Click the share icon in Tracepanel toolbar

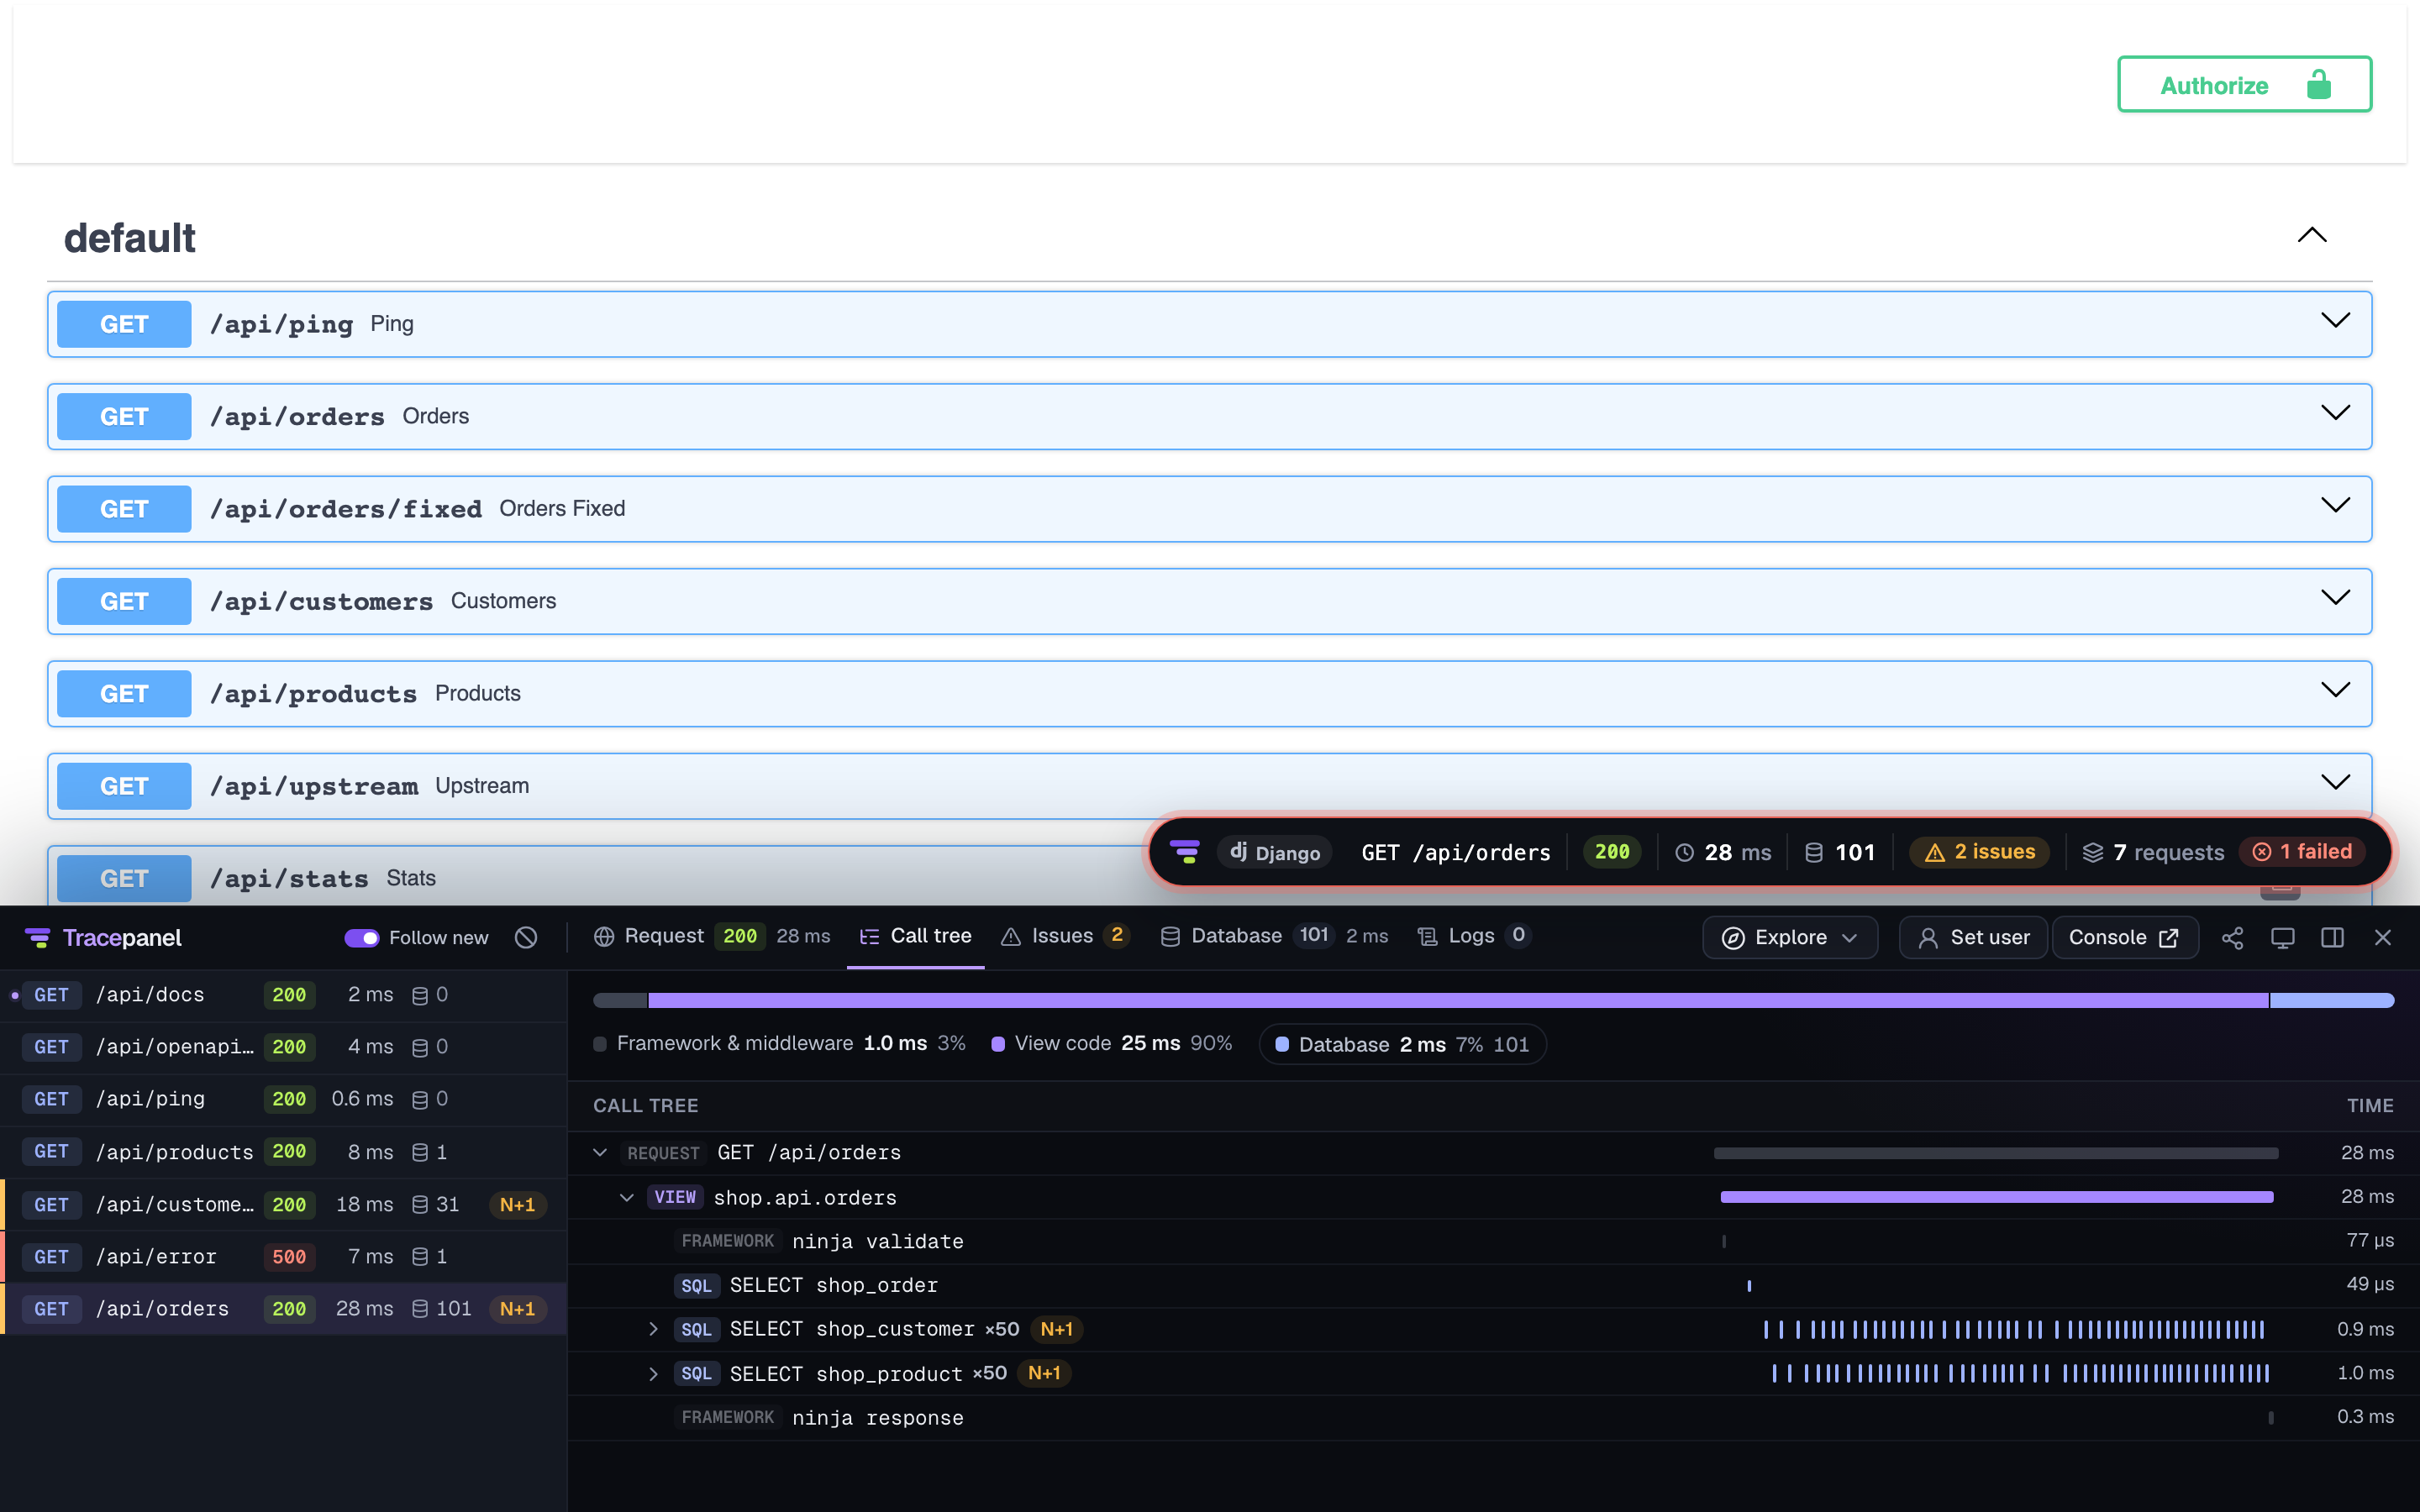coord(2232,937)
